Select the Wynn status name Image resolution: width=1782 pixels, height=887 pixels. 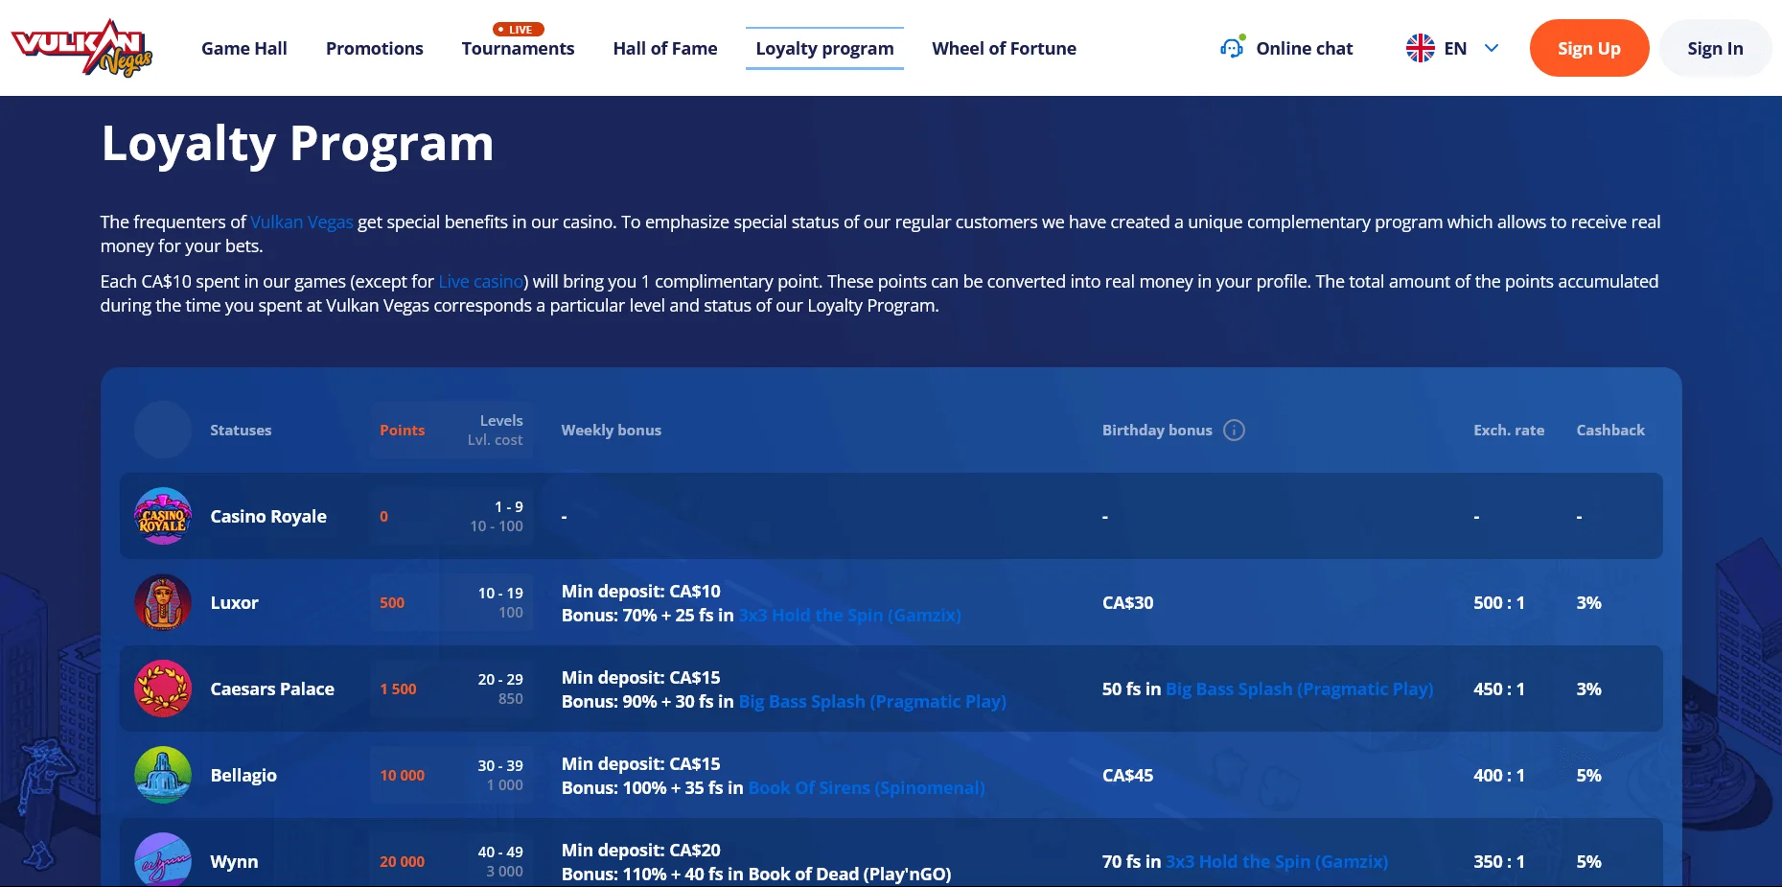point(234,862)
